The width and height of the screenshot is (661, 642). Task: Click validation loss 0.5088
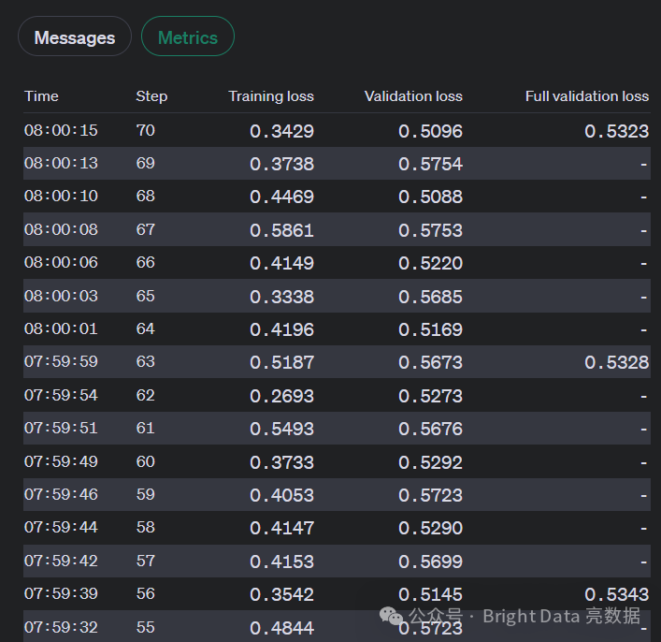(x=430, y=197)
